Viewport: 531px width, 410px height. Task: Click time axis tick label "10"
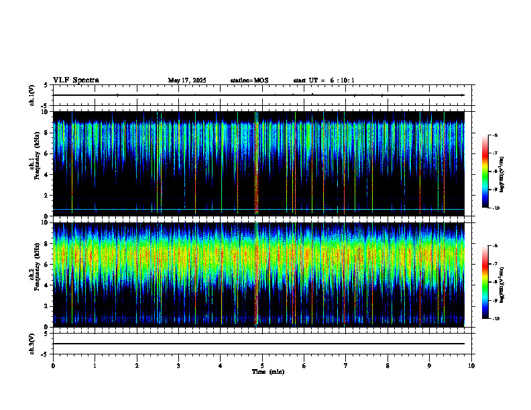pos(471,366)
